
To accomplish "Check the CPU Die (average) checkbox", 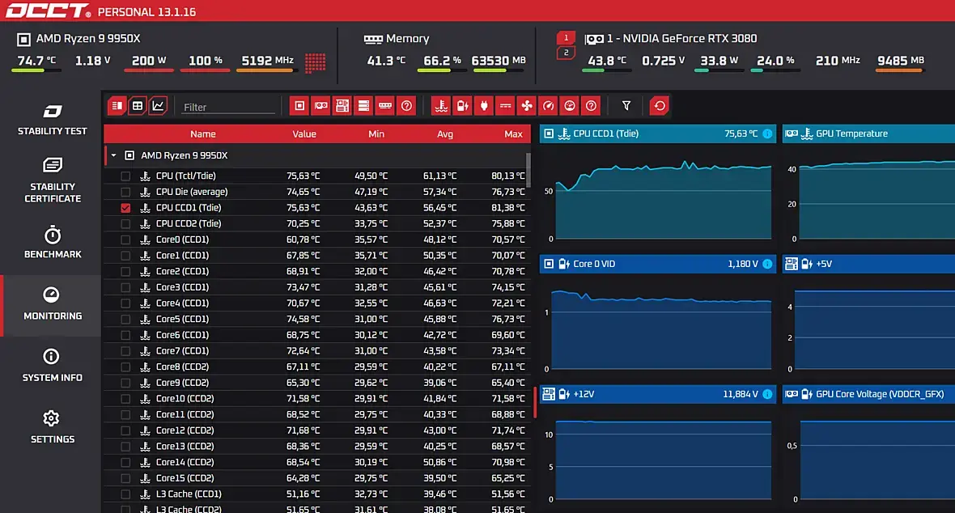I will (125, 192).
